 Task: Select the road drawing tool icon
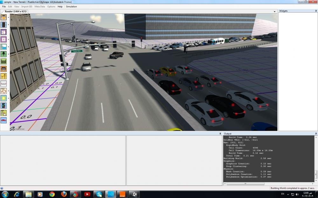point(3,25)
